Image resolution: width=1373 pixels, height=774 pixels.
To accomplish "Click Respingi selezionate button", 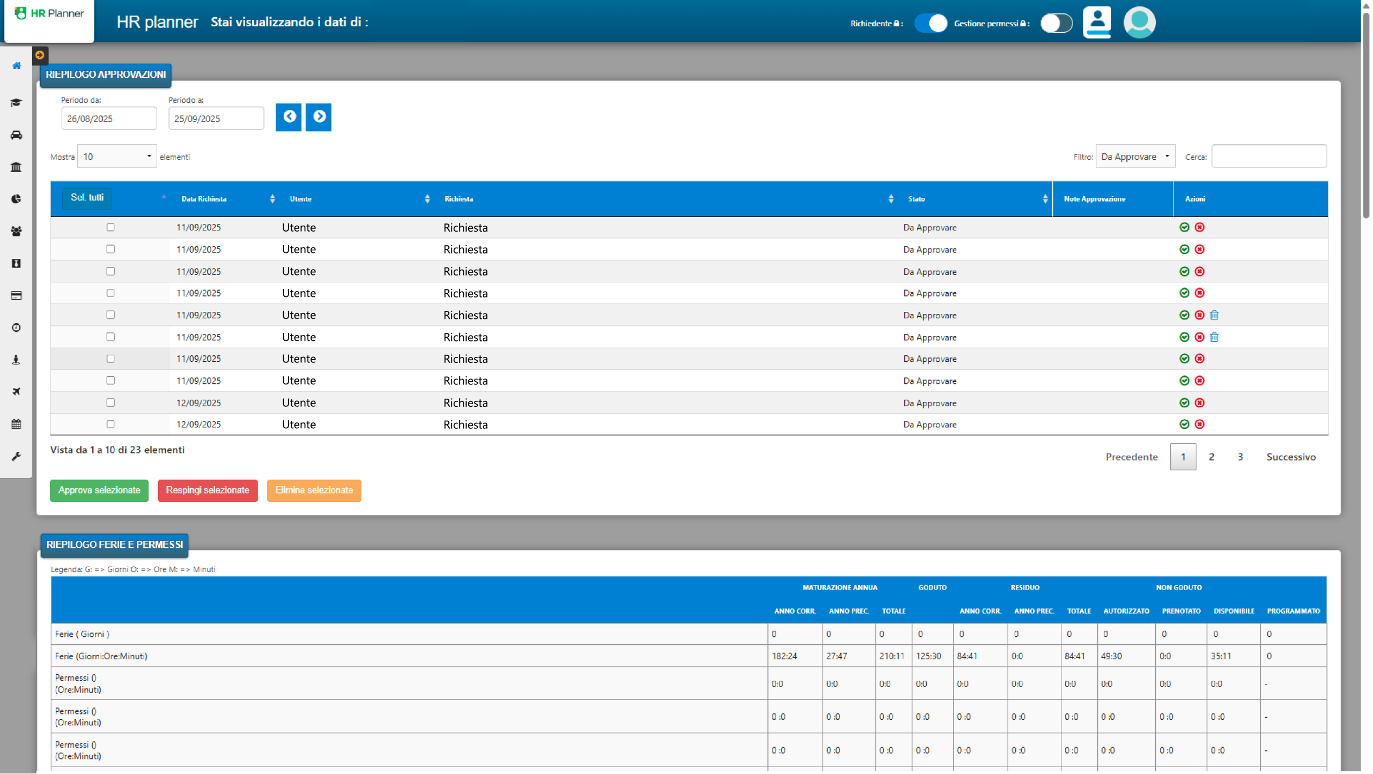I will (x=208, y=490).
